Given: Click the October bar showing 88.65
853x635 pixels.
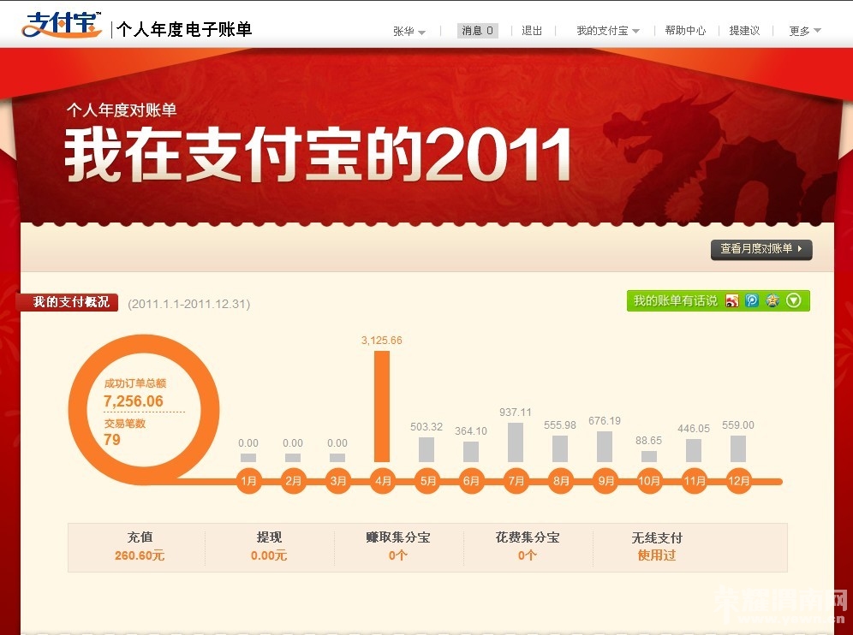Looking at the screenshot, I should pos(649,457).
